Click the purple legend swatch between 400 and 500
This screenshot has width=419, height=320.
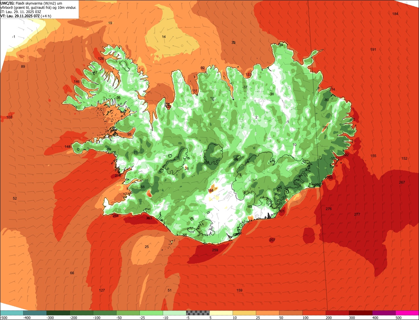click(383, 313)
